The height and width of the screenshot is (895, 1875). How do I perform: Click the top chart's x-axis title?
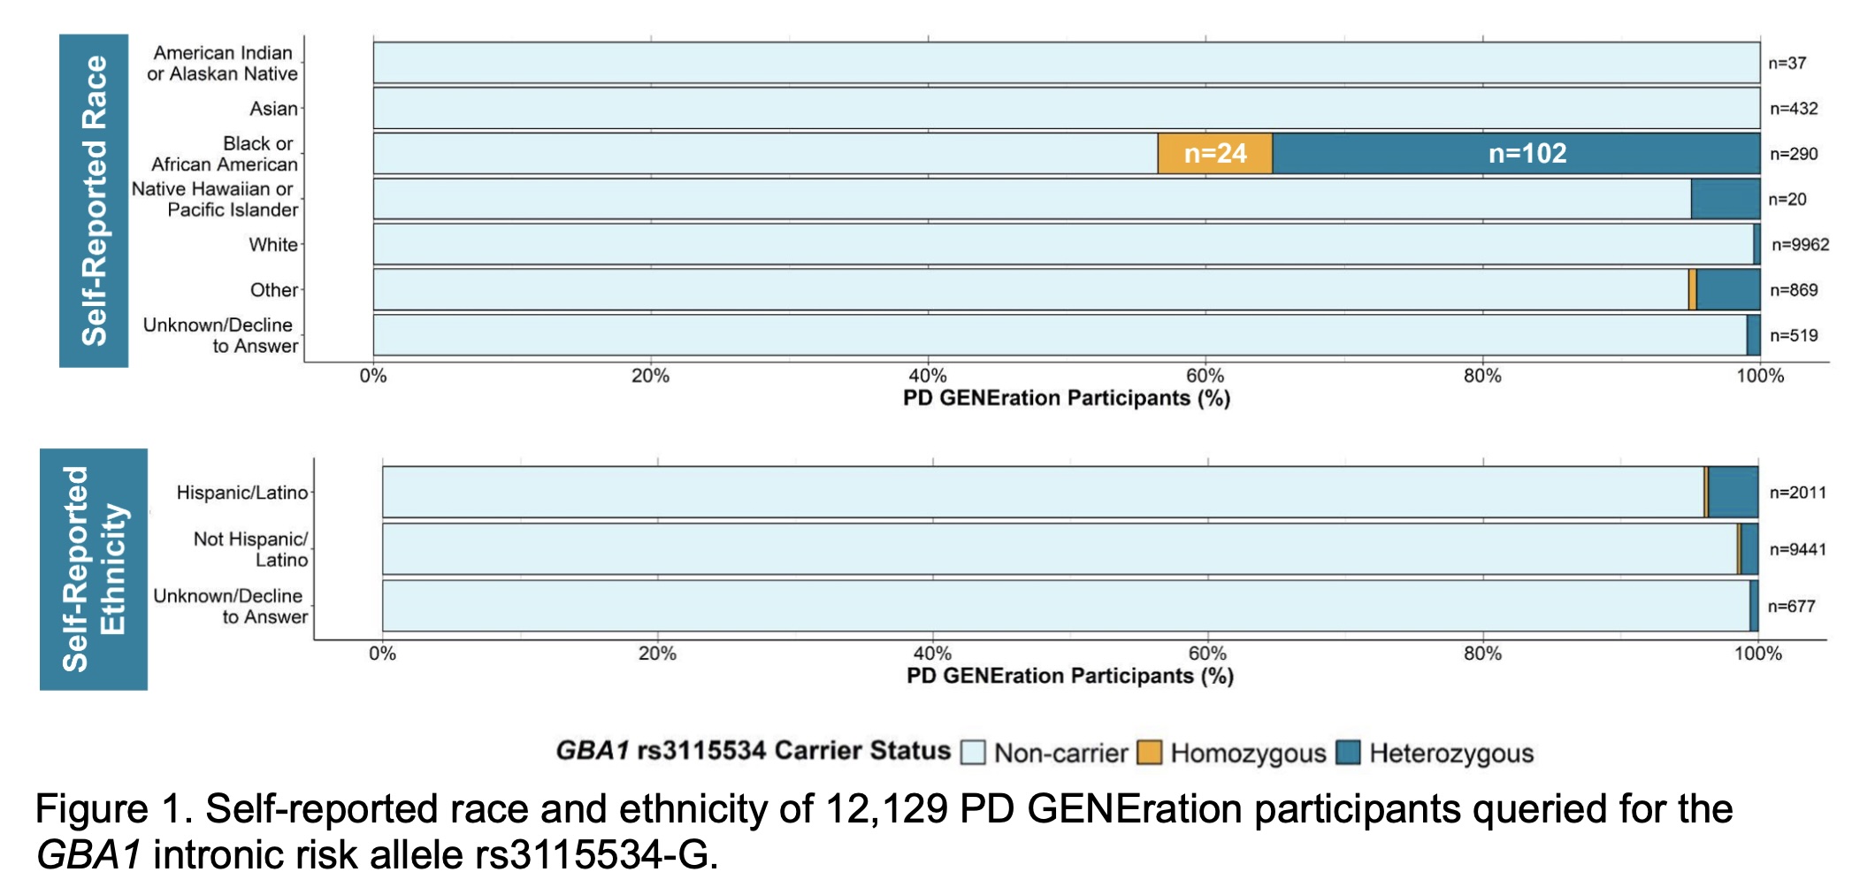coord(1067,398)
